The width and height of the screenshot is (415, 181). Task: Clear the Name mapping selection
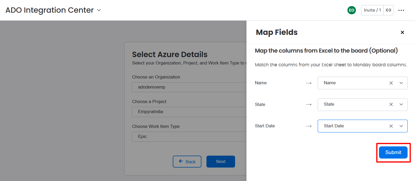pyautogui.click(x=391, y=83)
